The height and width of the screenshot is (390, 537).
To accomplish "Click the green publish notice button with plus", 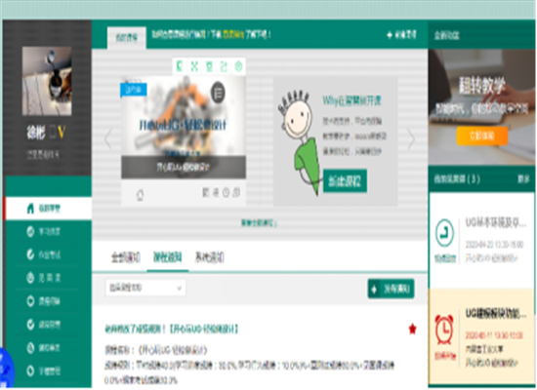I will tap(391, 289).
